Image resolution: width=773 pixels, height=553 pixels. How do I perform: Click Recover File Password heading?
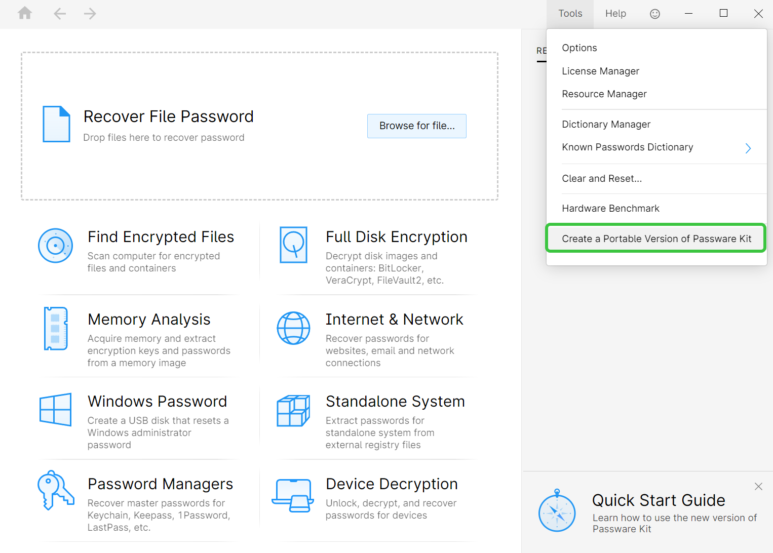tap(169, 116)
